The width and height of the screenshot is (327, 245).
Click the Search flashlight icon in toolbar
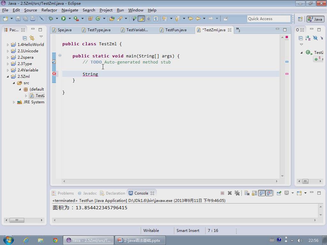[x=120, y=19]
